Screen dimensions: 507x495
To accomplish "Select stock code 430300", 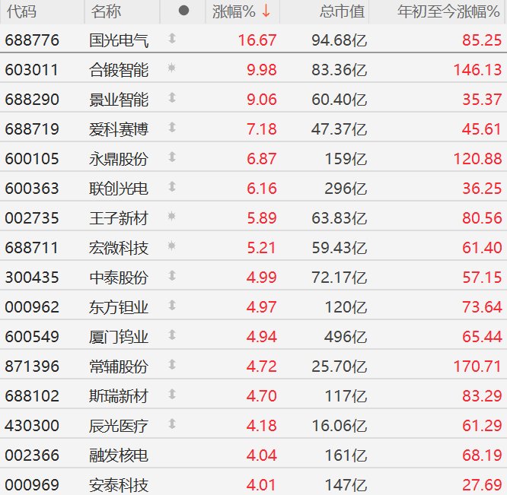I will pos(32,426).
